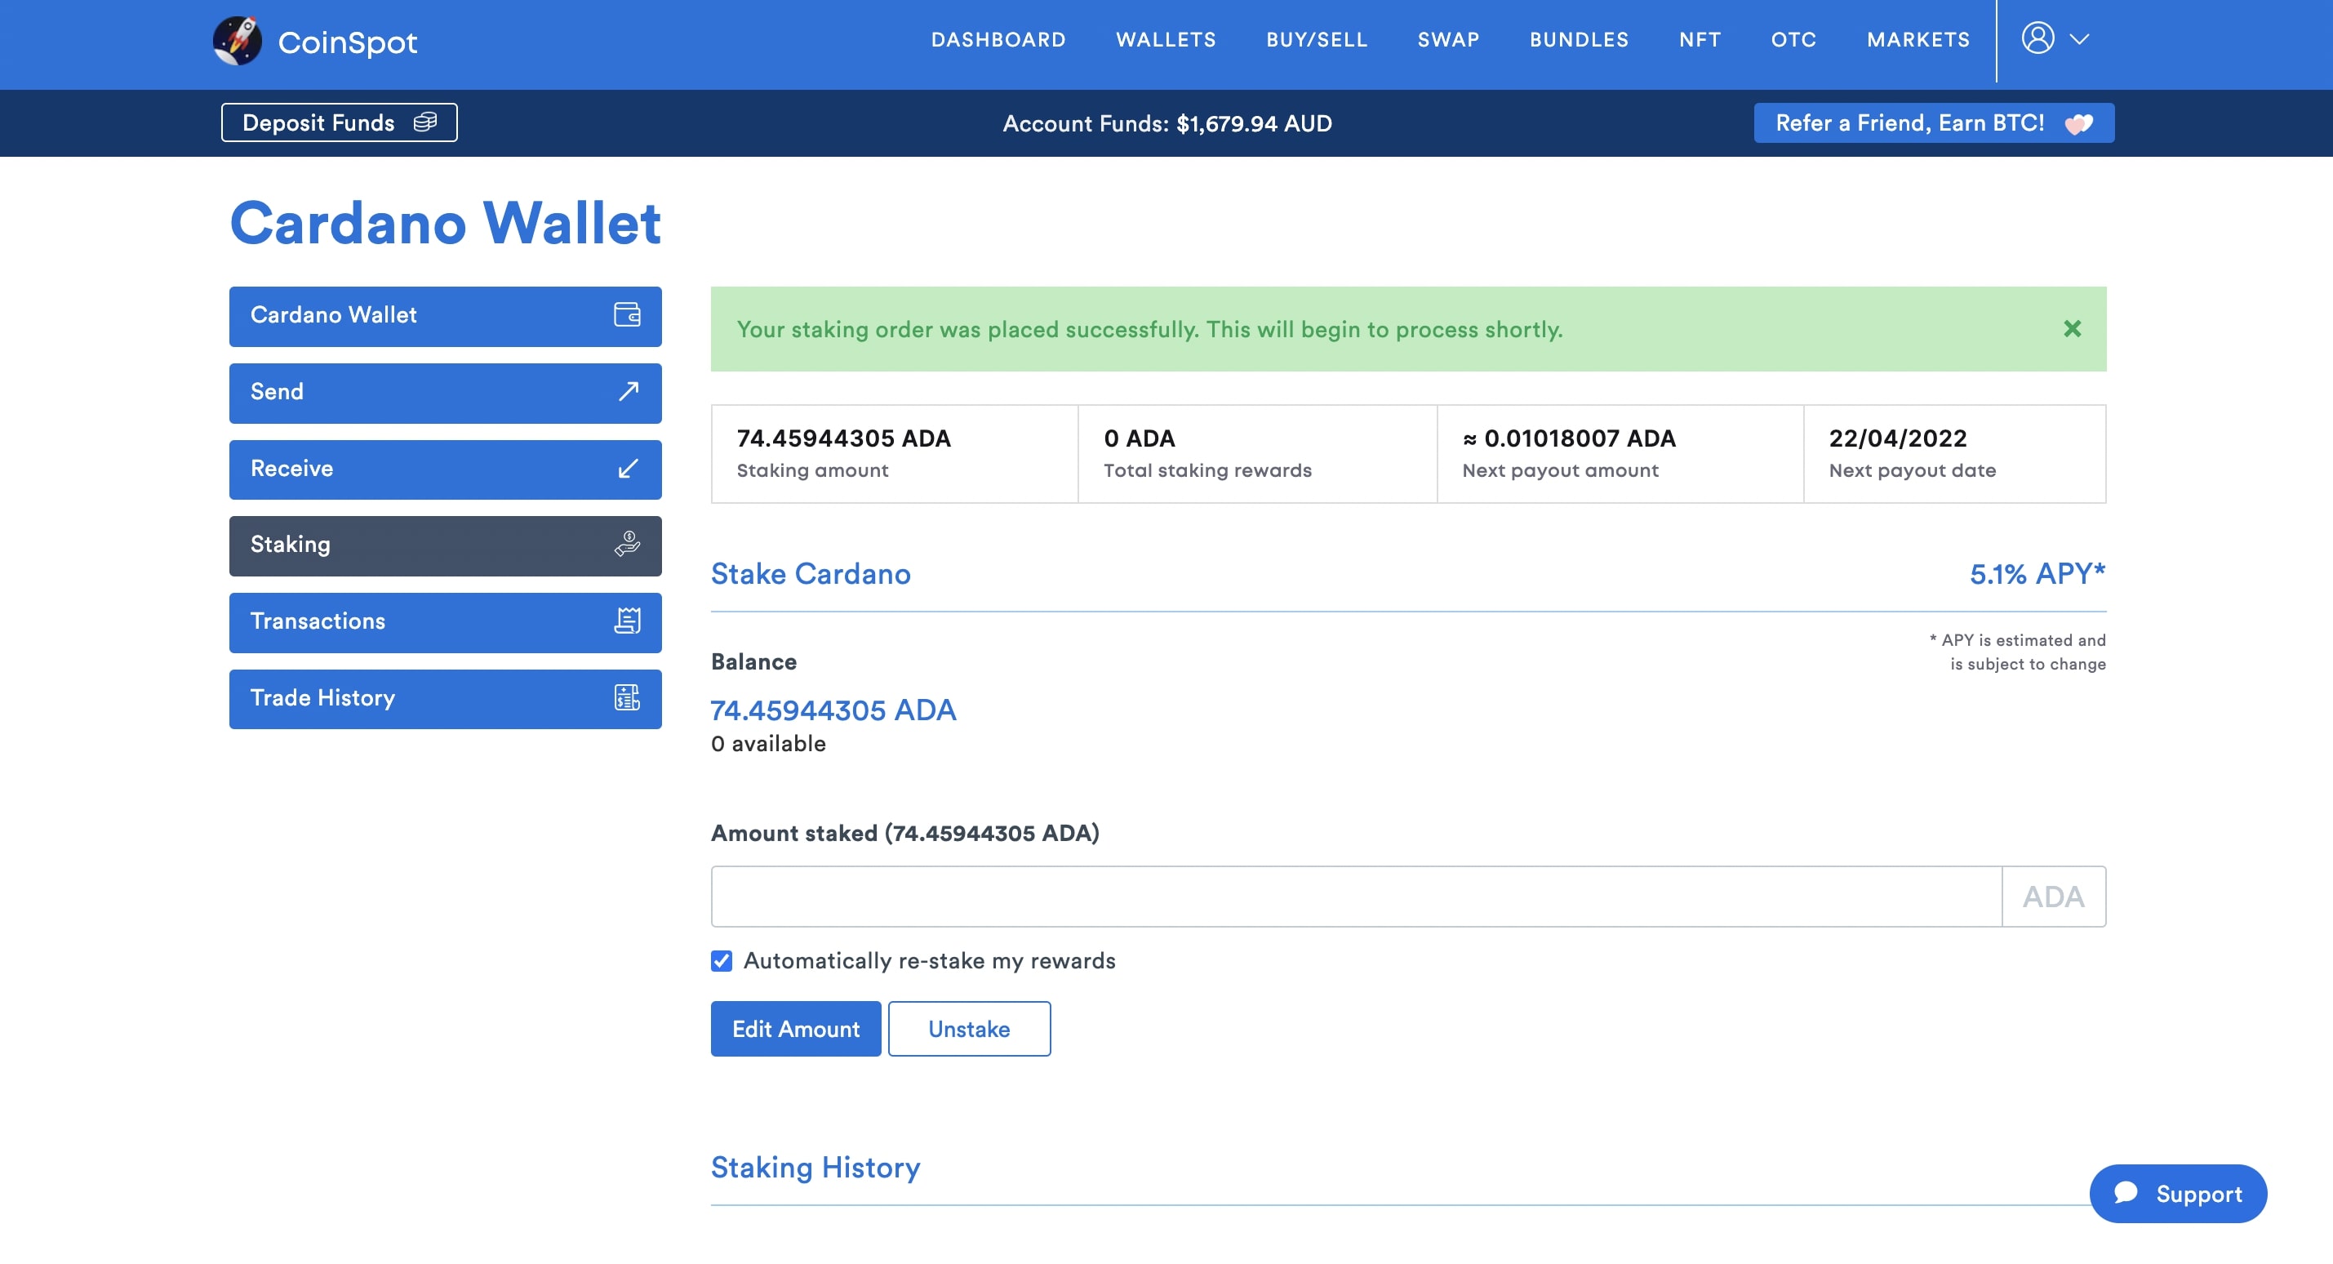The width and height of the screenshot is (2333, 1264).
Task: Click the Staking hand-coin icon
Action: (627, 545)
